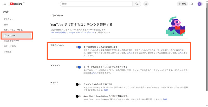Click first こちら link in 登録チャンネル text
This screenshot has height=107, width=208.
(130, 53)
